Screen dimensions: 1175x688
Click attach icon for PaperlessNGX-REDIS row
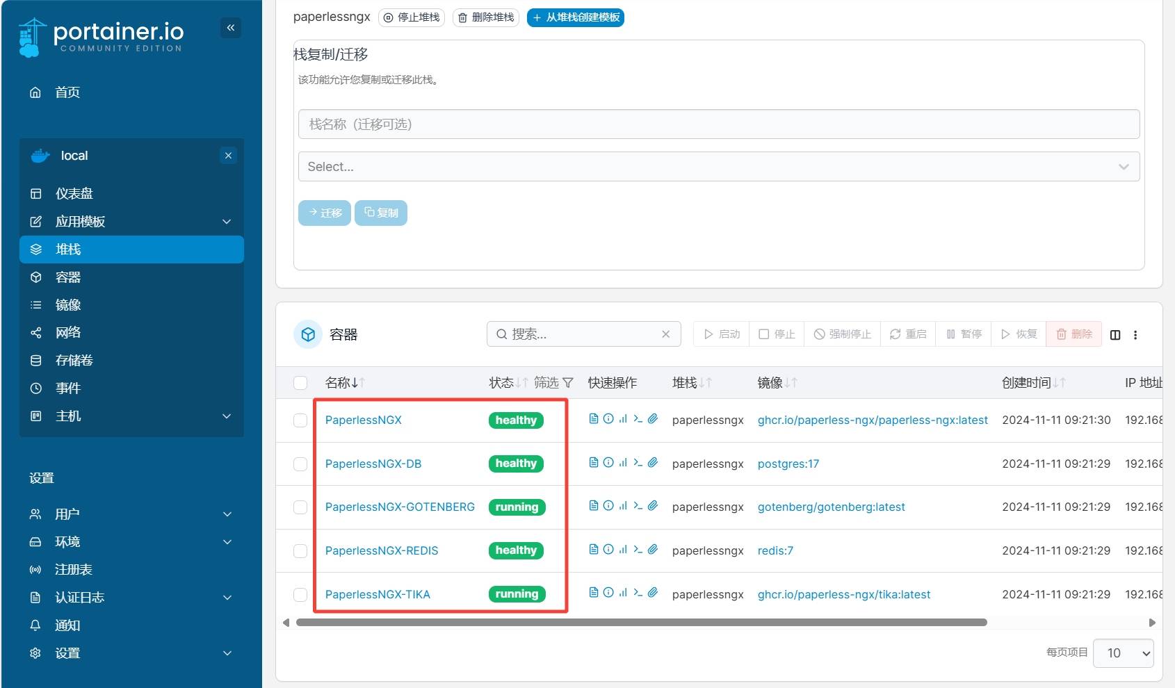(652, 550)
